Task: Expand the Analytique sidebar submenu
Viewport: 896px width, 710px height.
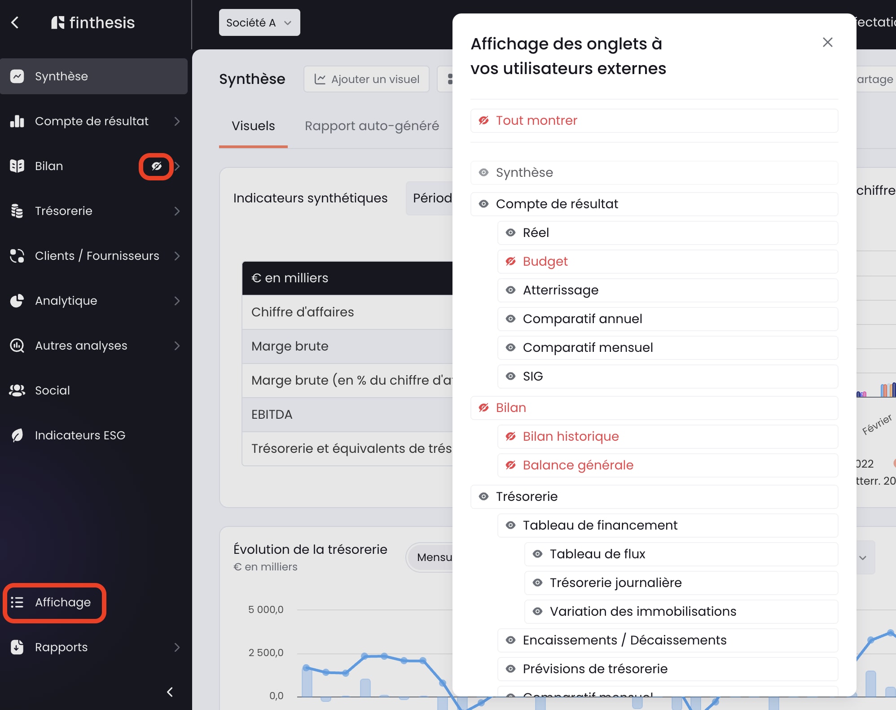Action: [x=177, y=301]
